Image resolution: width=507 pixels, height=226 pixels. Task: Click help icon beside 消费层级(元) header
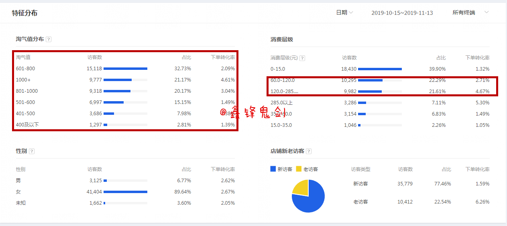[302, 58]
